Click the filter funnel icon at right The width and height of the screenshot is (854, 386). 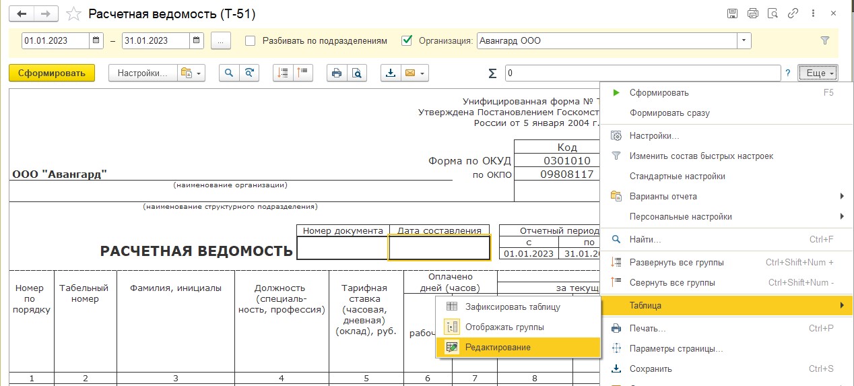pos(825,40)
